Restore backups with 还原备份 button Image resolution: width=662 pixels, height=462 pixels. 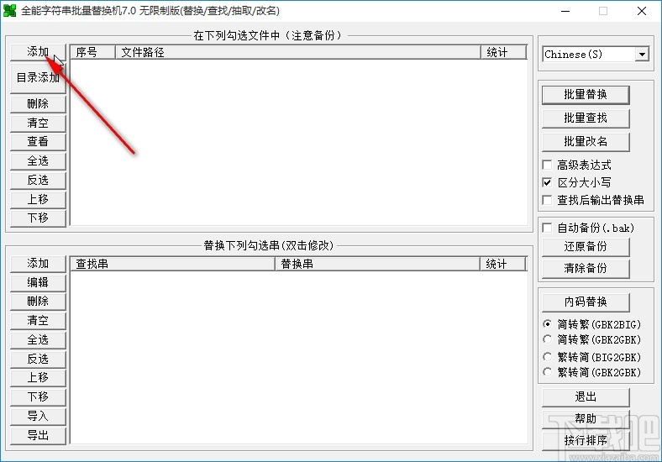tap(586, 247)
